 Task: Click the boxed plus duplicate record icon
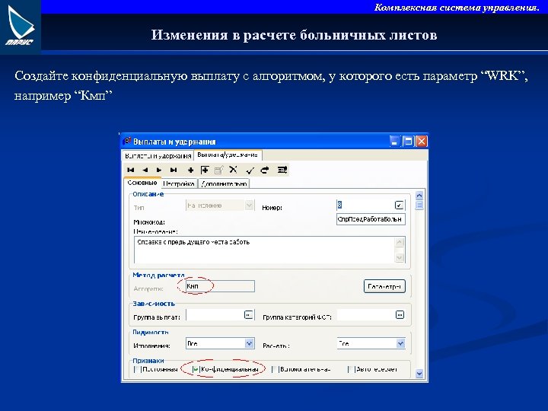[205, 170]
